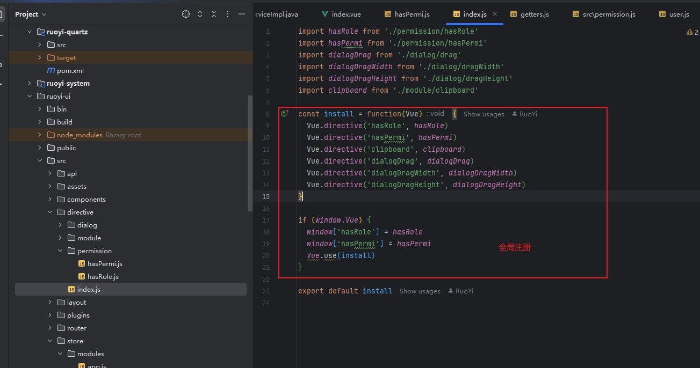Expand the api folder
The height and width of the screenshot is (368, 700).
coord(50,173)
